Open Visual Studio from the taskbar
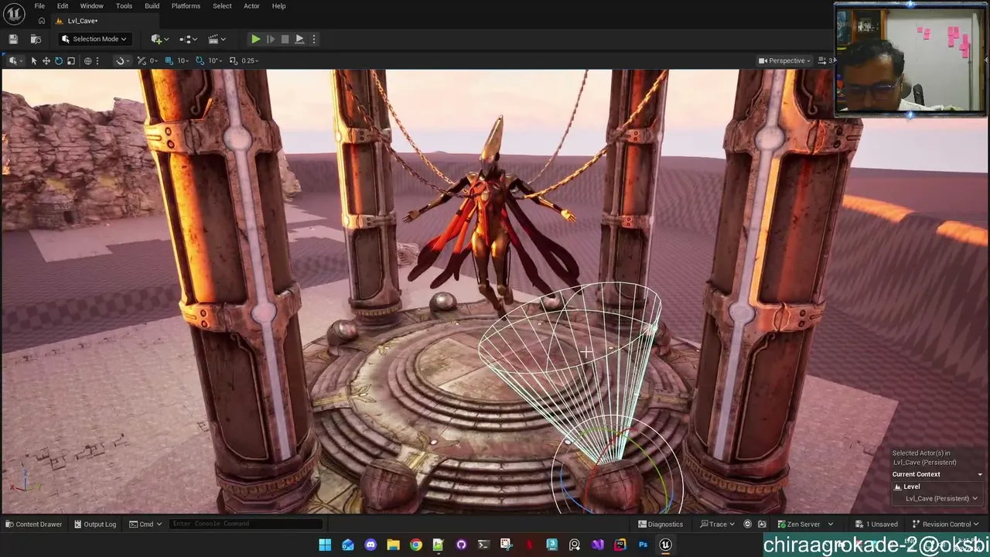The width and height of the screenshot is (990, 557). 598,545
